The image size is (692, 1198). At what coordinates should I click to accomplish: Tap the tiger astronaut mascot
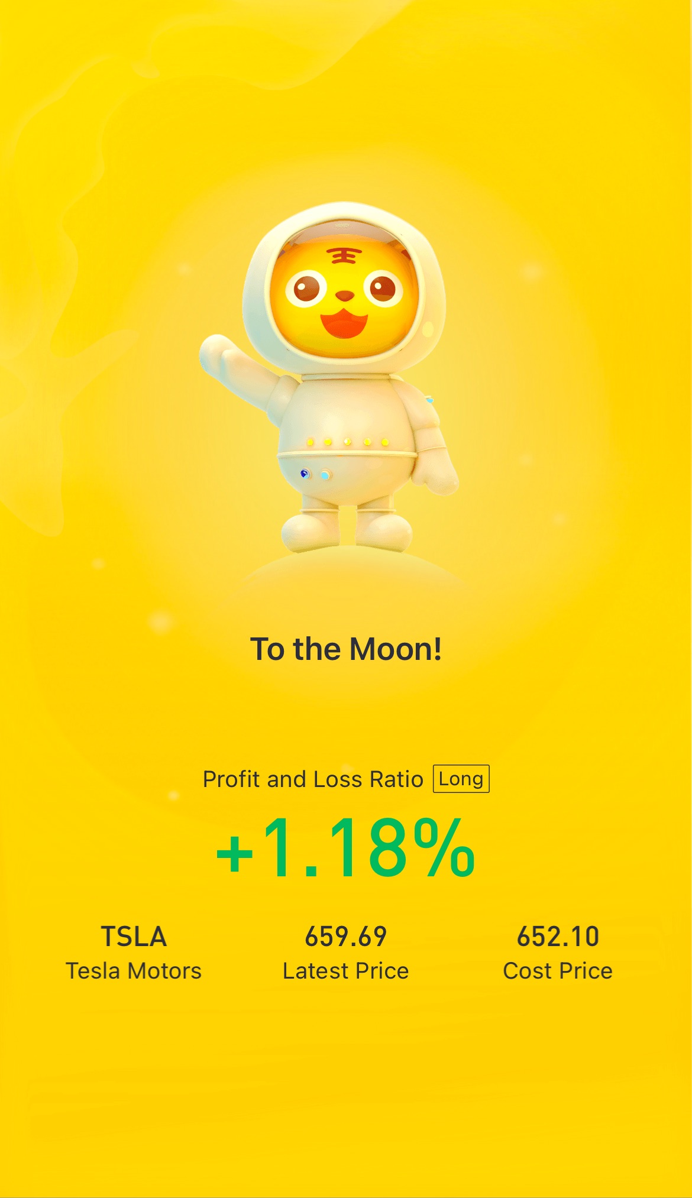pos(329,376)
